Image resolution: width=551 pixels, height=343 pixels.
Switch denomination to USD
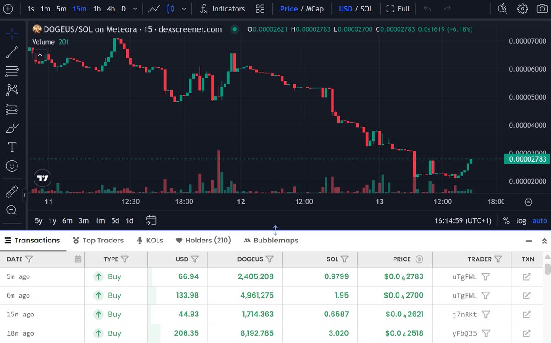345,9
